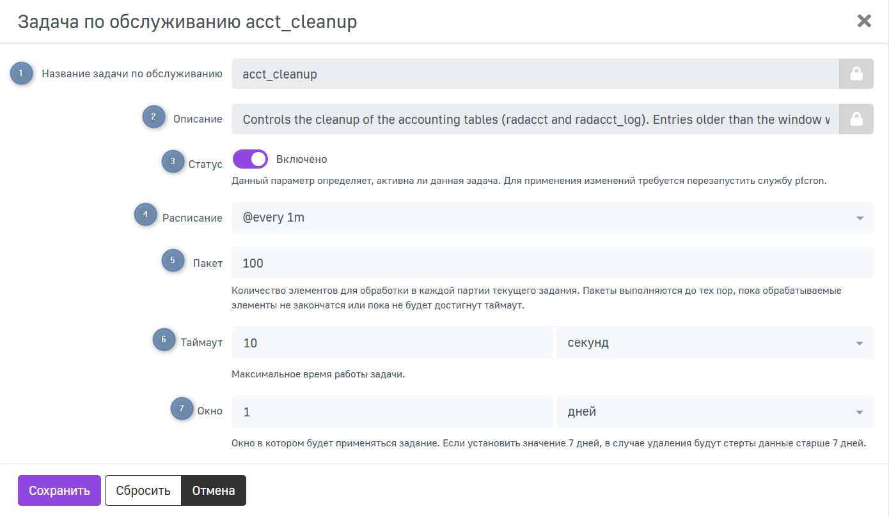Image resolution: width=889 pixels, height=516 pixels.
Task: Focus the Пакет batch input field
Action: click(x=552, y=263)
